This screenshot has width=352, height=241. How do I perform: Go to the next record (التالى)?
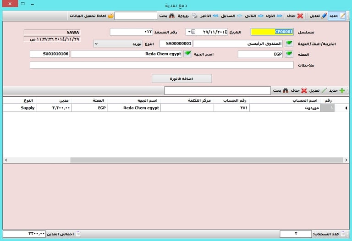254,16
